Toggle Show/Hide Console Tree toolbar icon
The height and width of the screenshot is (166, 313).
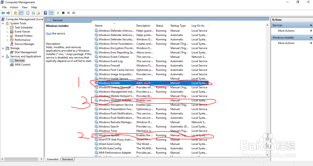21,13
